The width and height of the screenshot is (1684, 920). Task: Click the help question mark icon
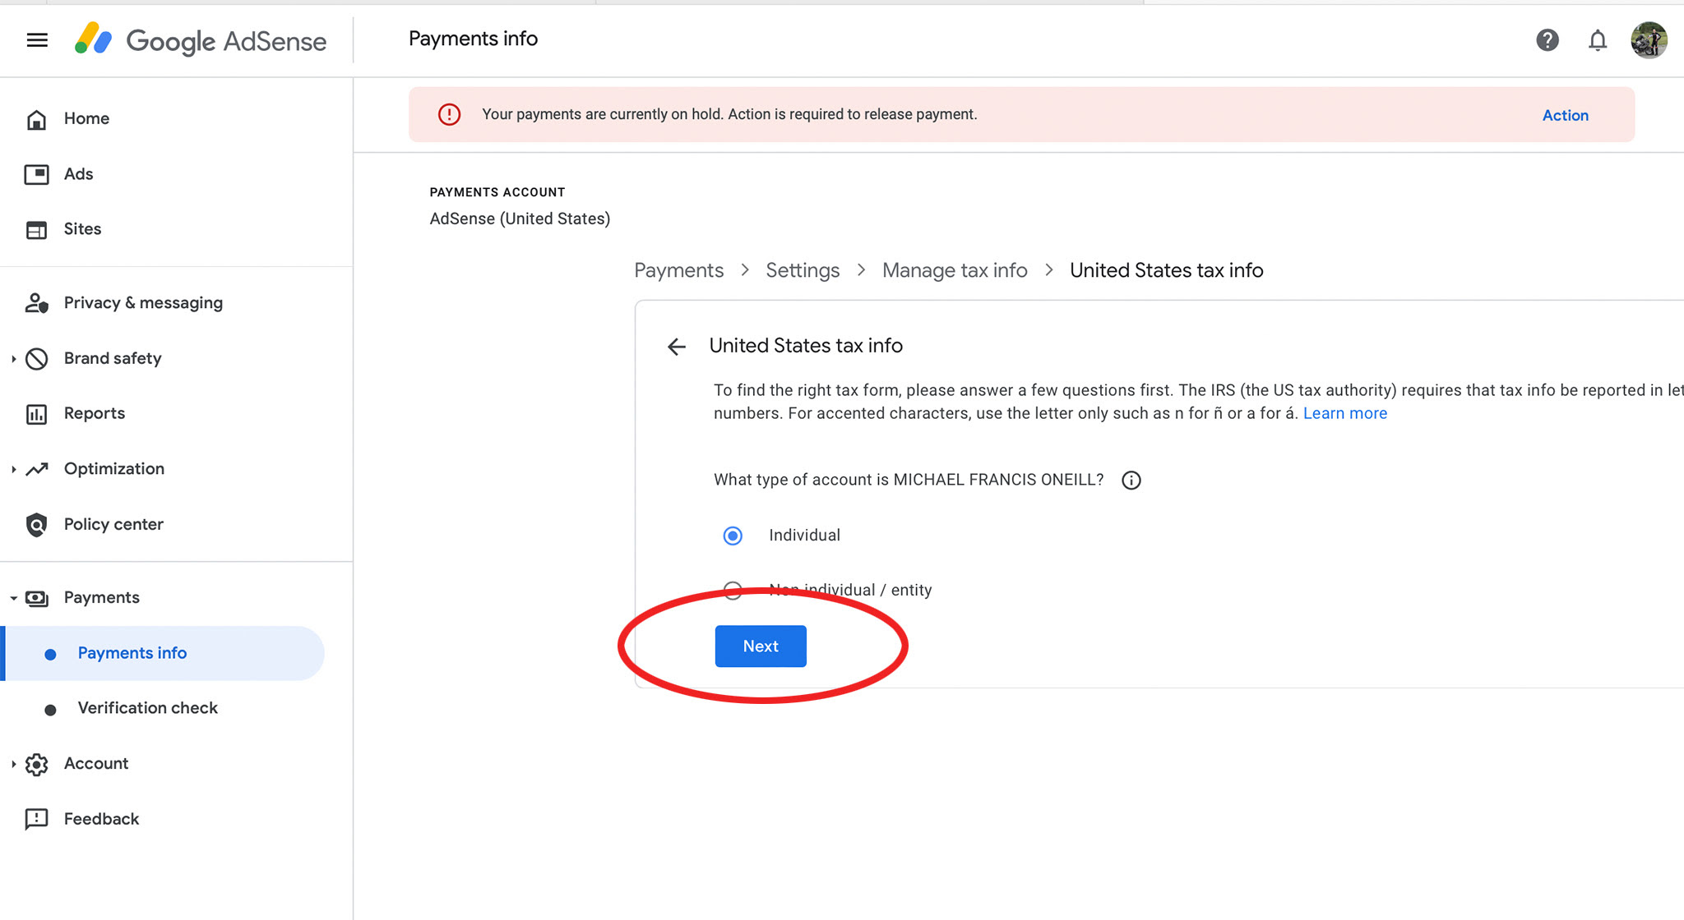coord(1546,39)
